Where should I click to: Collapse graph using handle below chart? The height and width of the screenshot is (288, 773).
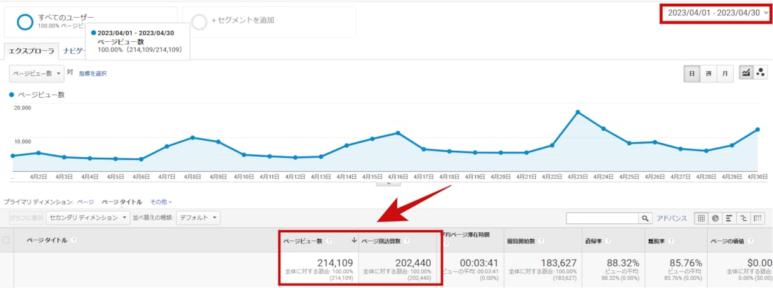click(x=388, y=183)
